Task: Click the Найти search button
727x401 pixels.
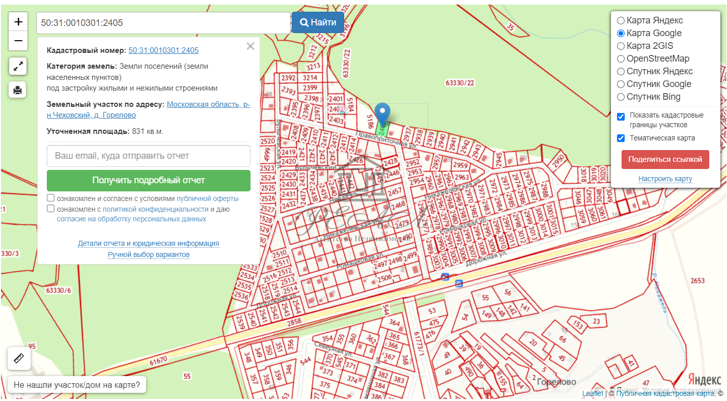Action: coord(318,22)
